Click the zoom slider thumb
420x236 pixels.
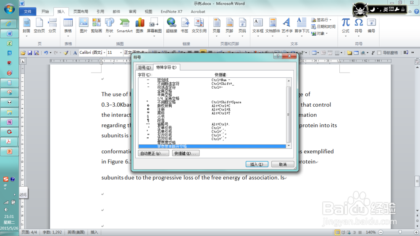point(400,232)
